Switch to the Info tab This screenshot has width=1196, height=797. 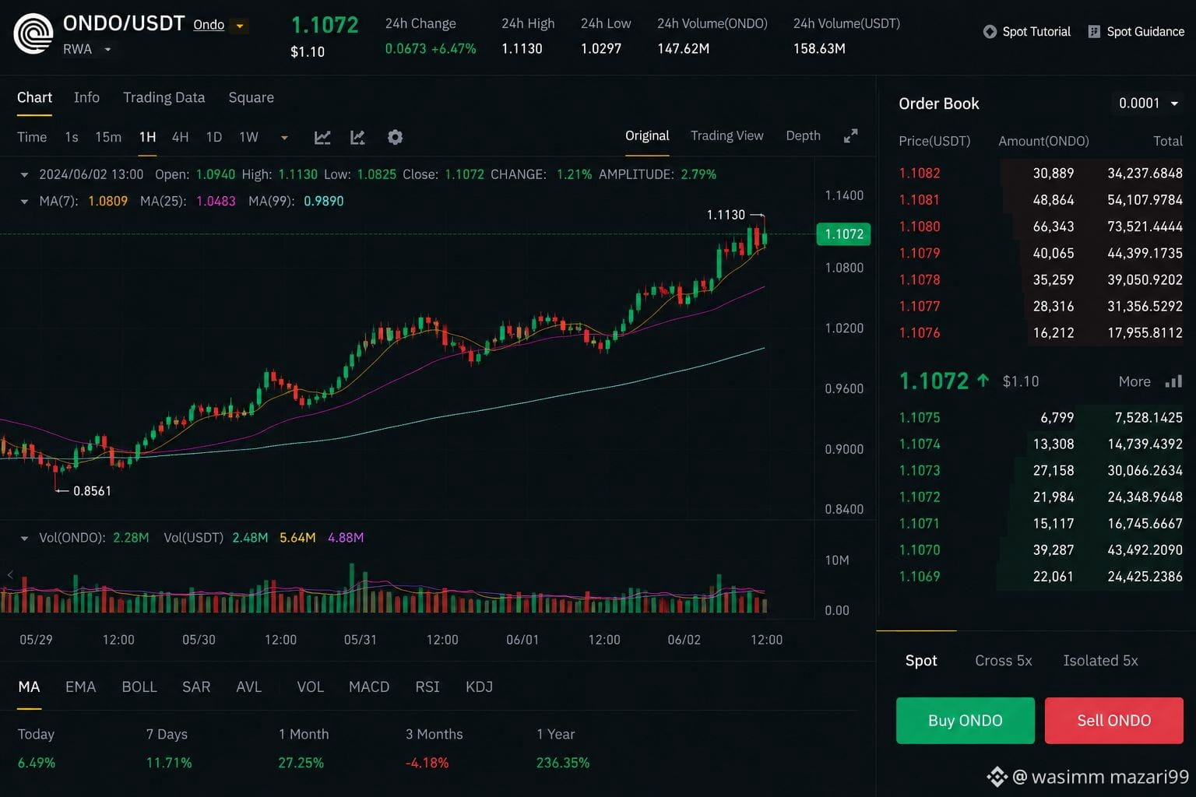(86, 97)
